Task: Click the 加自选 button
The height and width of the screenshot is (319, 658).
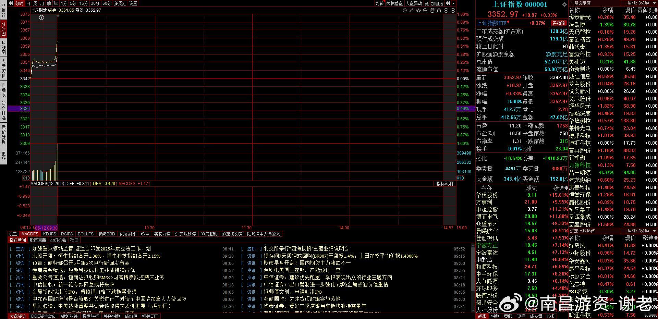Action: pos(437,3)
